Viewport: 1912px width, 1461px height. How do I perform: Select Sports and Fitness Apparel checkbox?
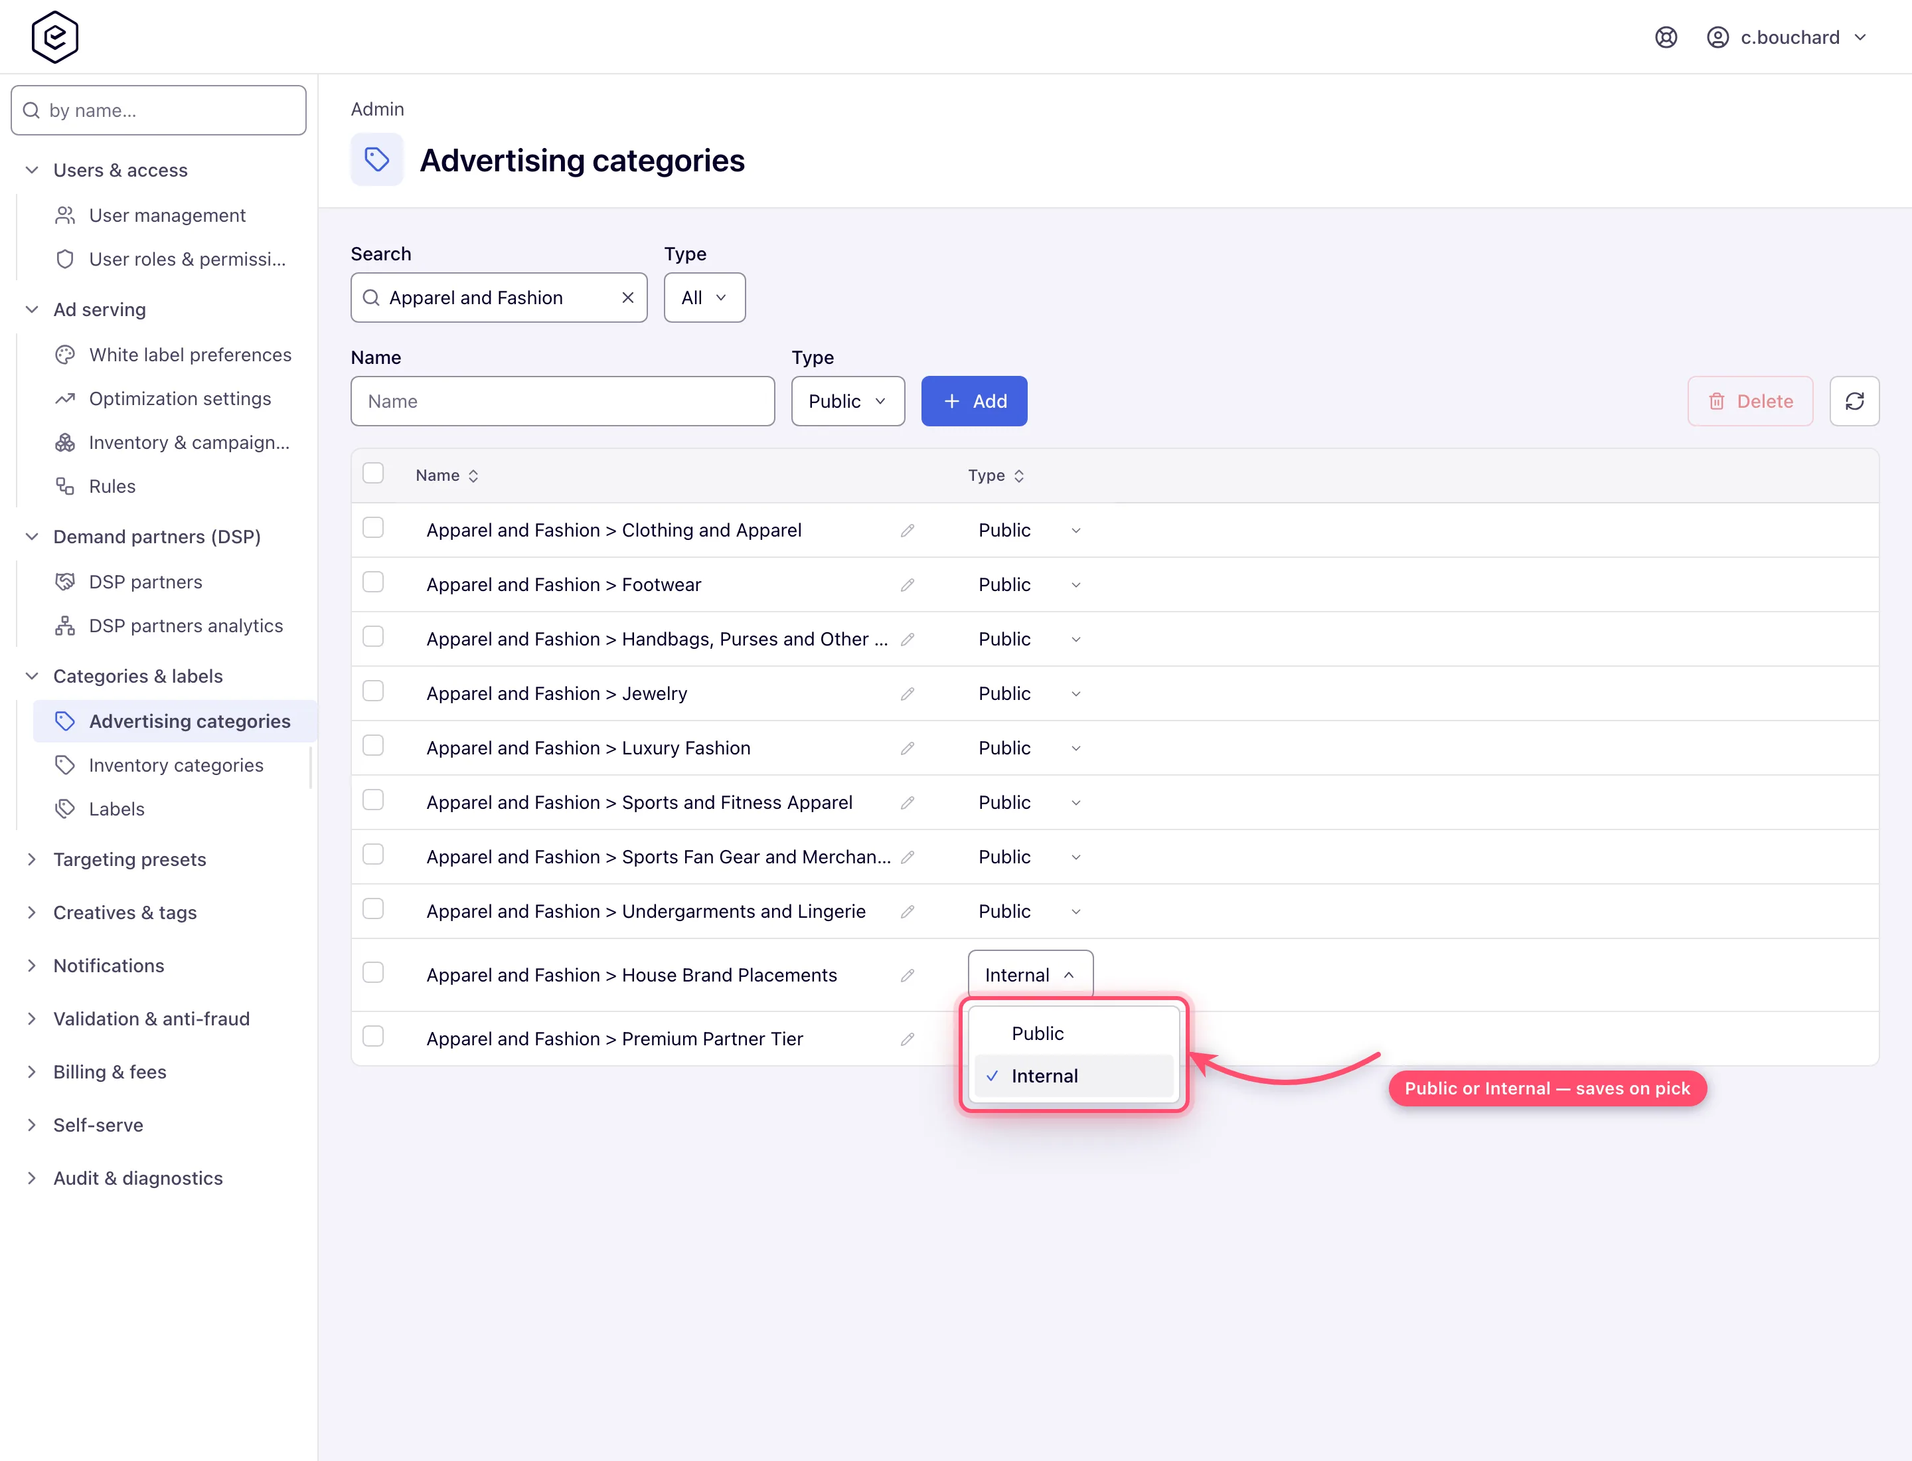[x=373, y=799]
